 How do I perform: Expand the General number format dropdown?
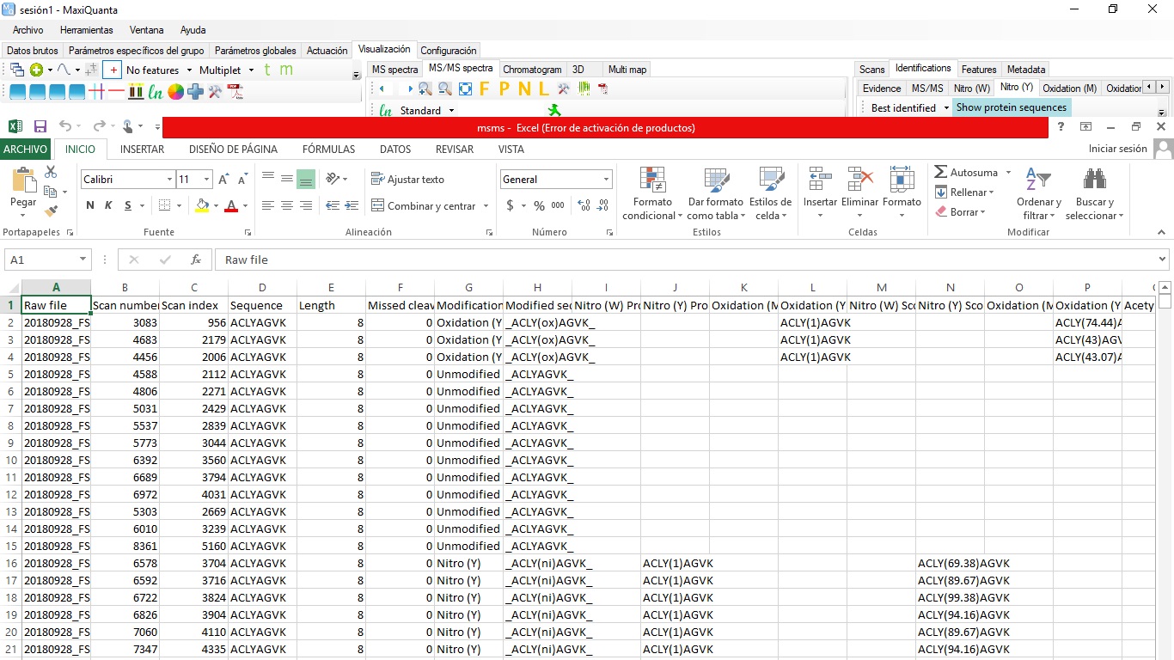[606, 180]
